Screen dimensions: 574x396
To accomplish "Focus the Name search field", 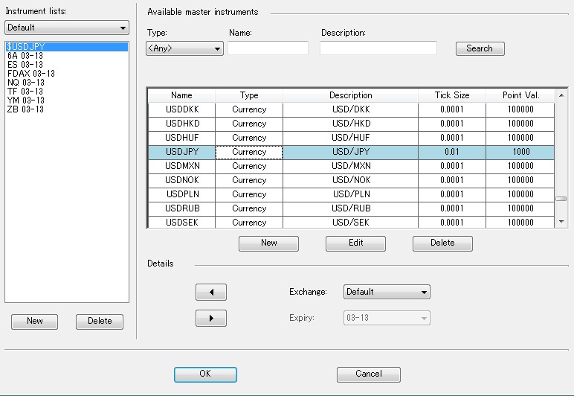I will pyautogui.click(x=268, y=48).
